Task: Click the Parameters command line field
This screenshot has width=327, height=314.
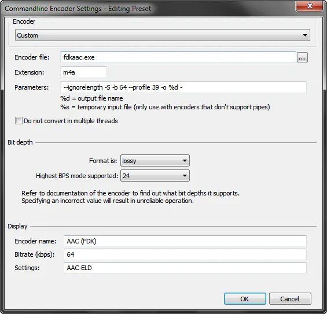Action: 183,87
